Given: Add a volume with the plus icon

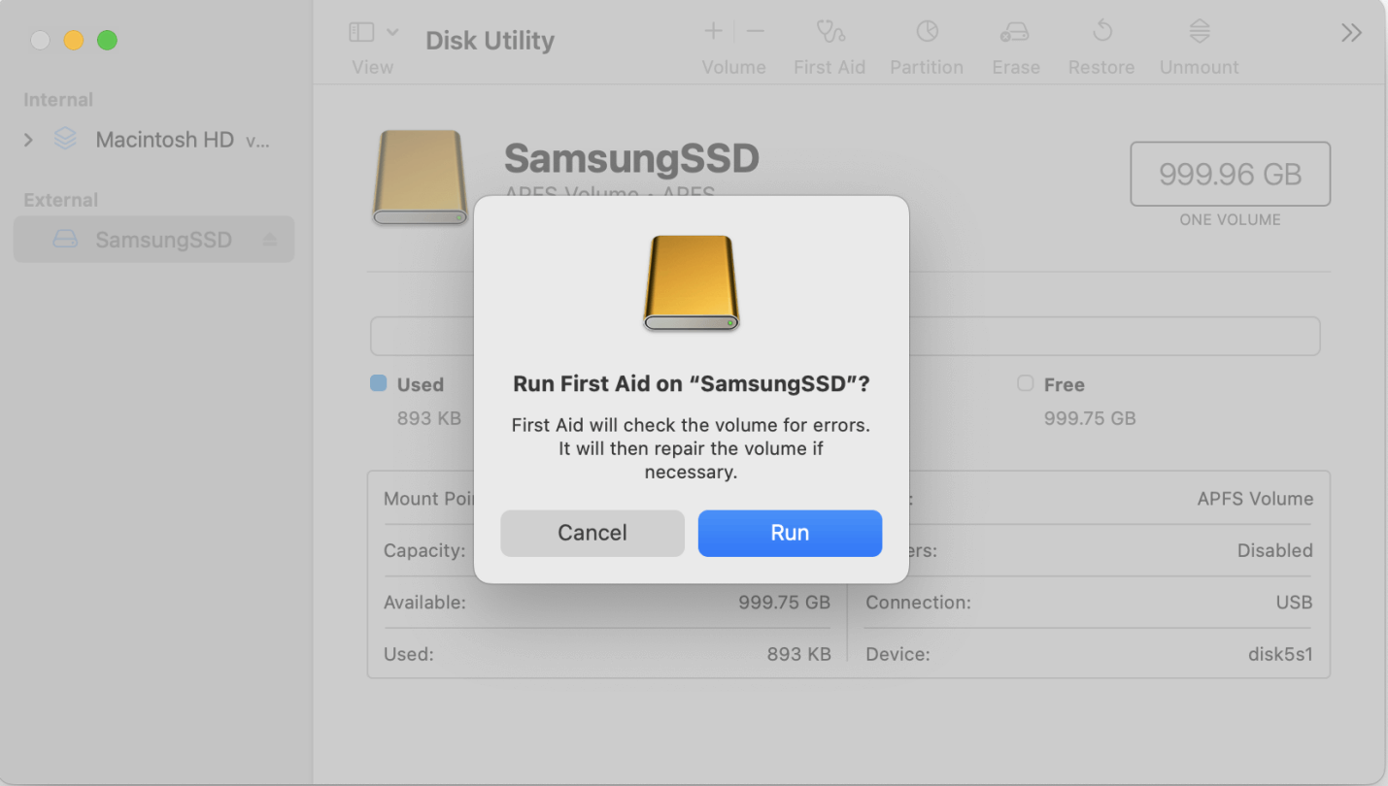Looking at the screenshot, I should [x=712, y=30].
